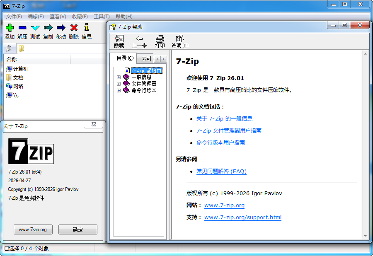Image resolution: width=373 pixels, height=256 pixels.
Task: Click the Test (测试) checkmark icon
Action: (35, 28)
